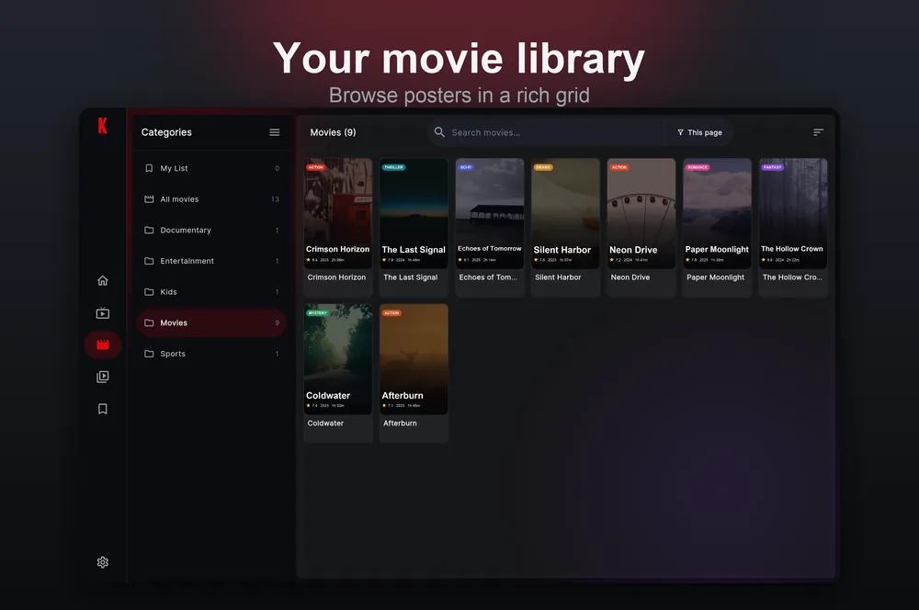Select Entertainment category

[211, 261]
